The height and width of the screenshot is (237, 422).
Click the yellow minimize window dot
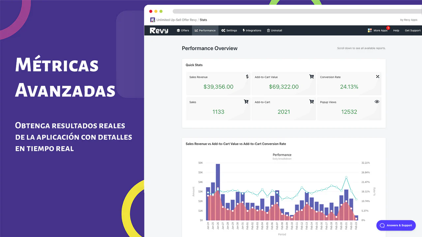click(x=156, y=11)
